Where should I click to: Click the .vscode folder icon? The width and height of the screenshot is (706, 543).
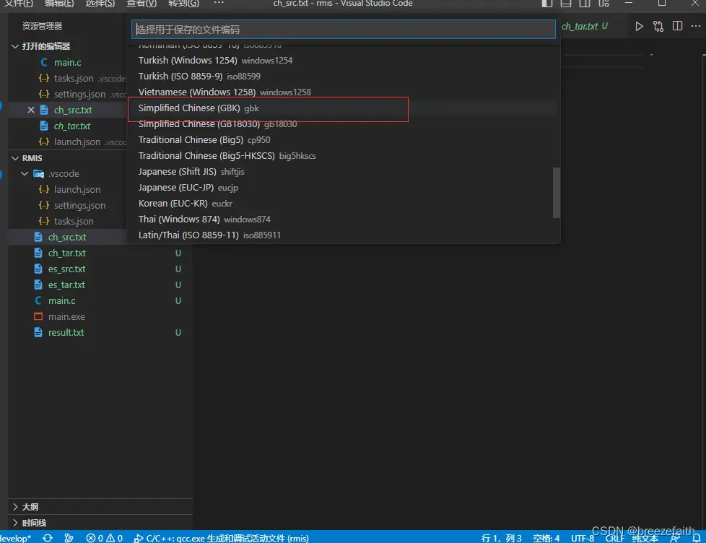[39, 174]
